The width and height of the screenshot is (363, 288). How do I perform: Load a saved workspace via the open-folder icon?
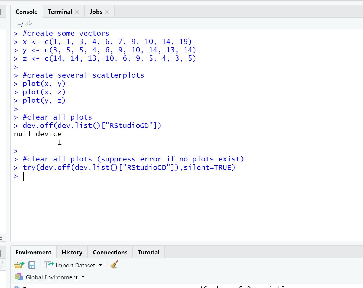click(x=18, y=265)
